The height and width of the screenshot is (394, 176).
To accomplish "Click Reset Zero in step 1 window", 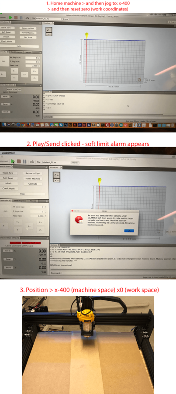I will coord(6,28).
